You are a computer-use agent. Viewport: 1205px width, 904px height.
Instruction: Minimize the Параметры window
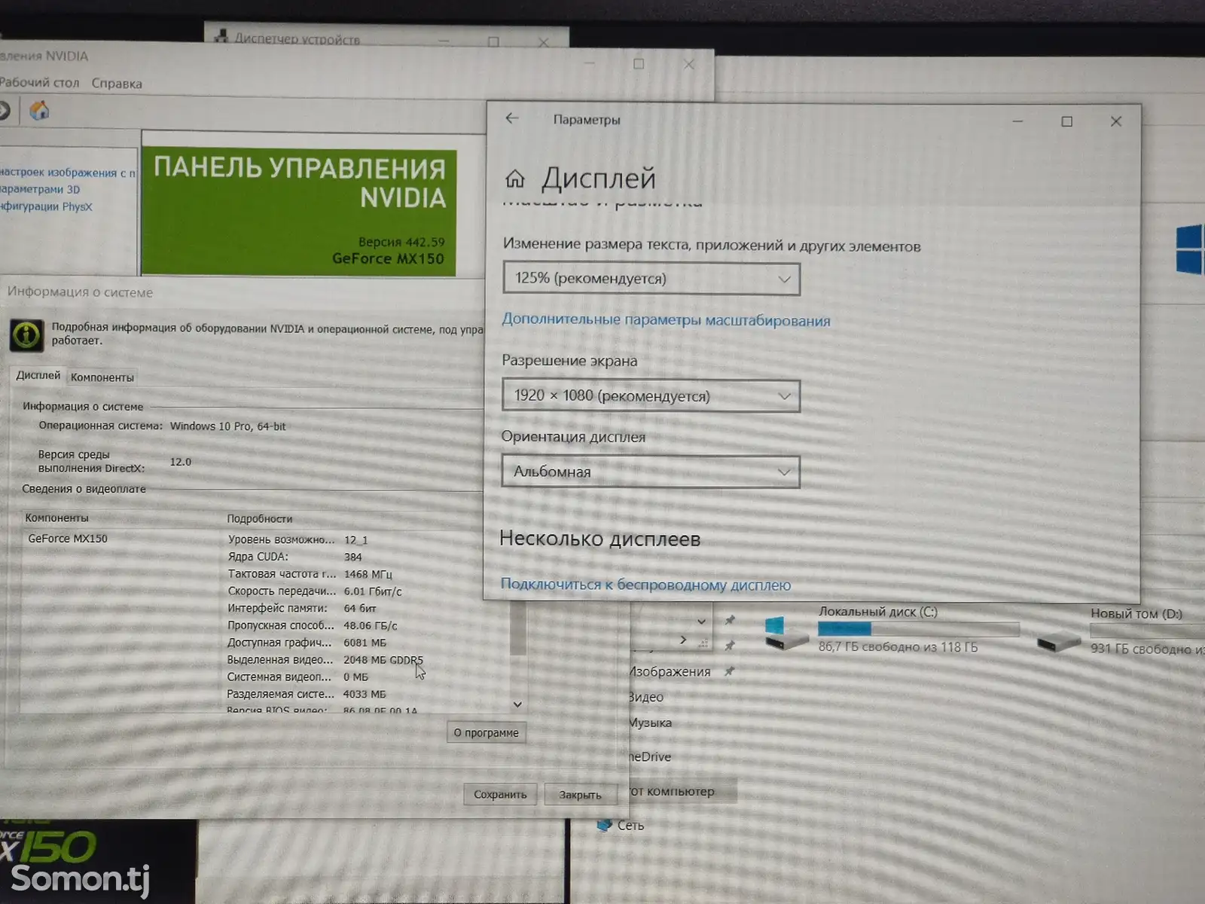pos(1017,121)
